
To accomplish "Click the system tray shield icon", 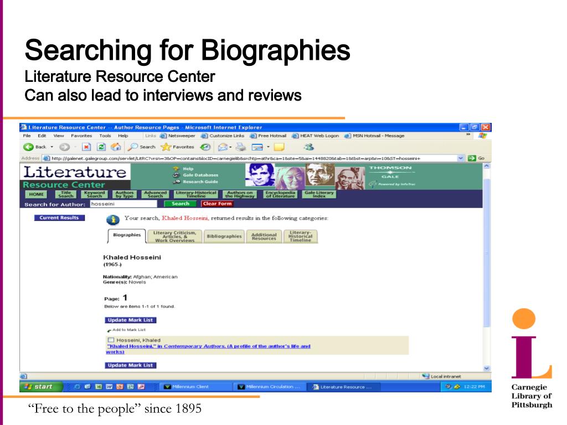I will point(457,386).
